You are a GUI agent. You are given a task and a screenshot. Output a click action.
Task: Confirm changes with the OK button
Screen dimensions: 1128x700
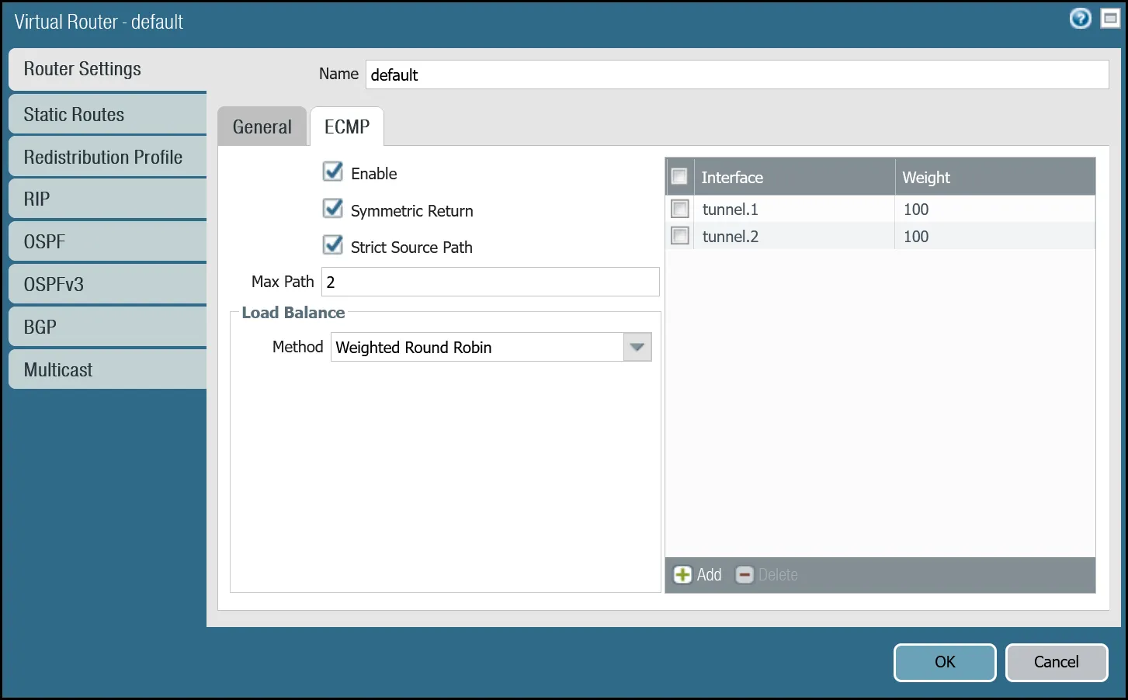[x=944, y=662]
